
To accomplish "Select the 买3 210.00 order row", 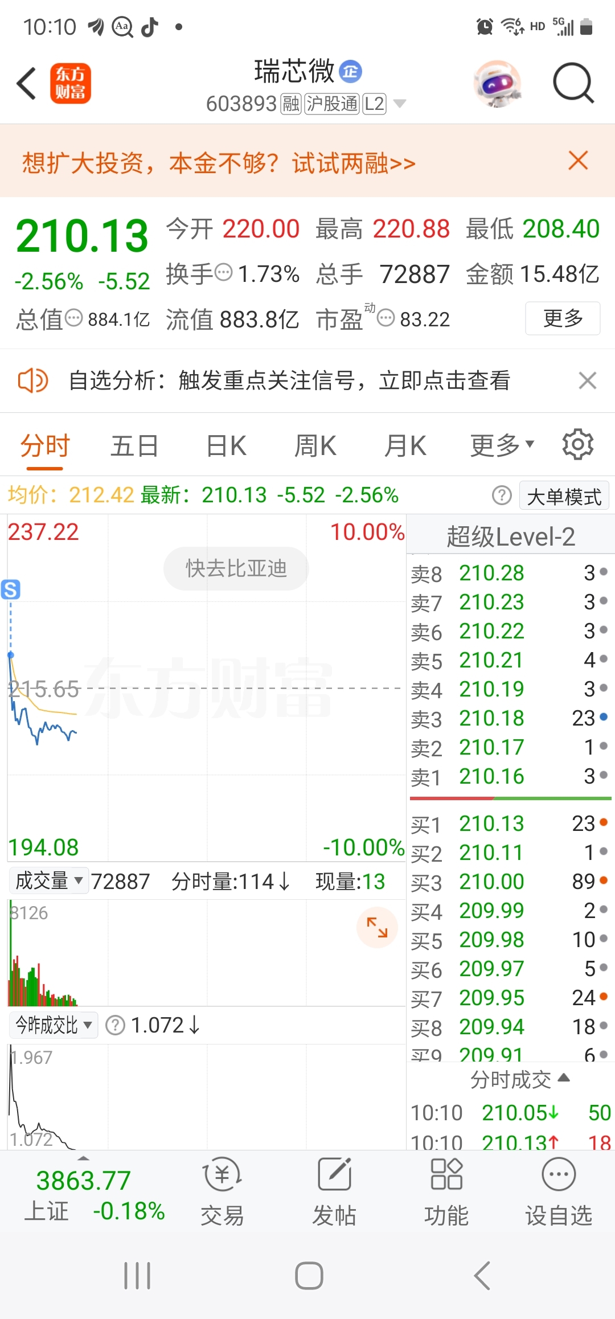I will (x=510, y=882).
